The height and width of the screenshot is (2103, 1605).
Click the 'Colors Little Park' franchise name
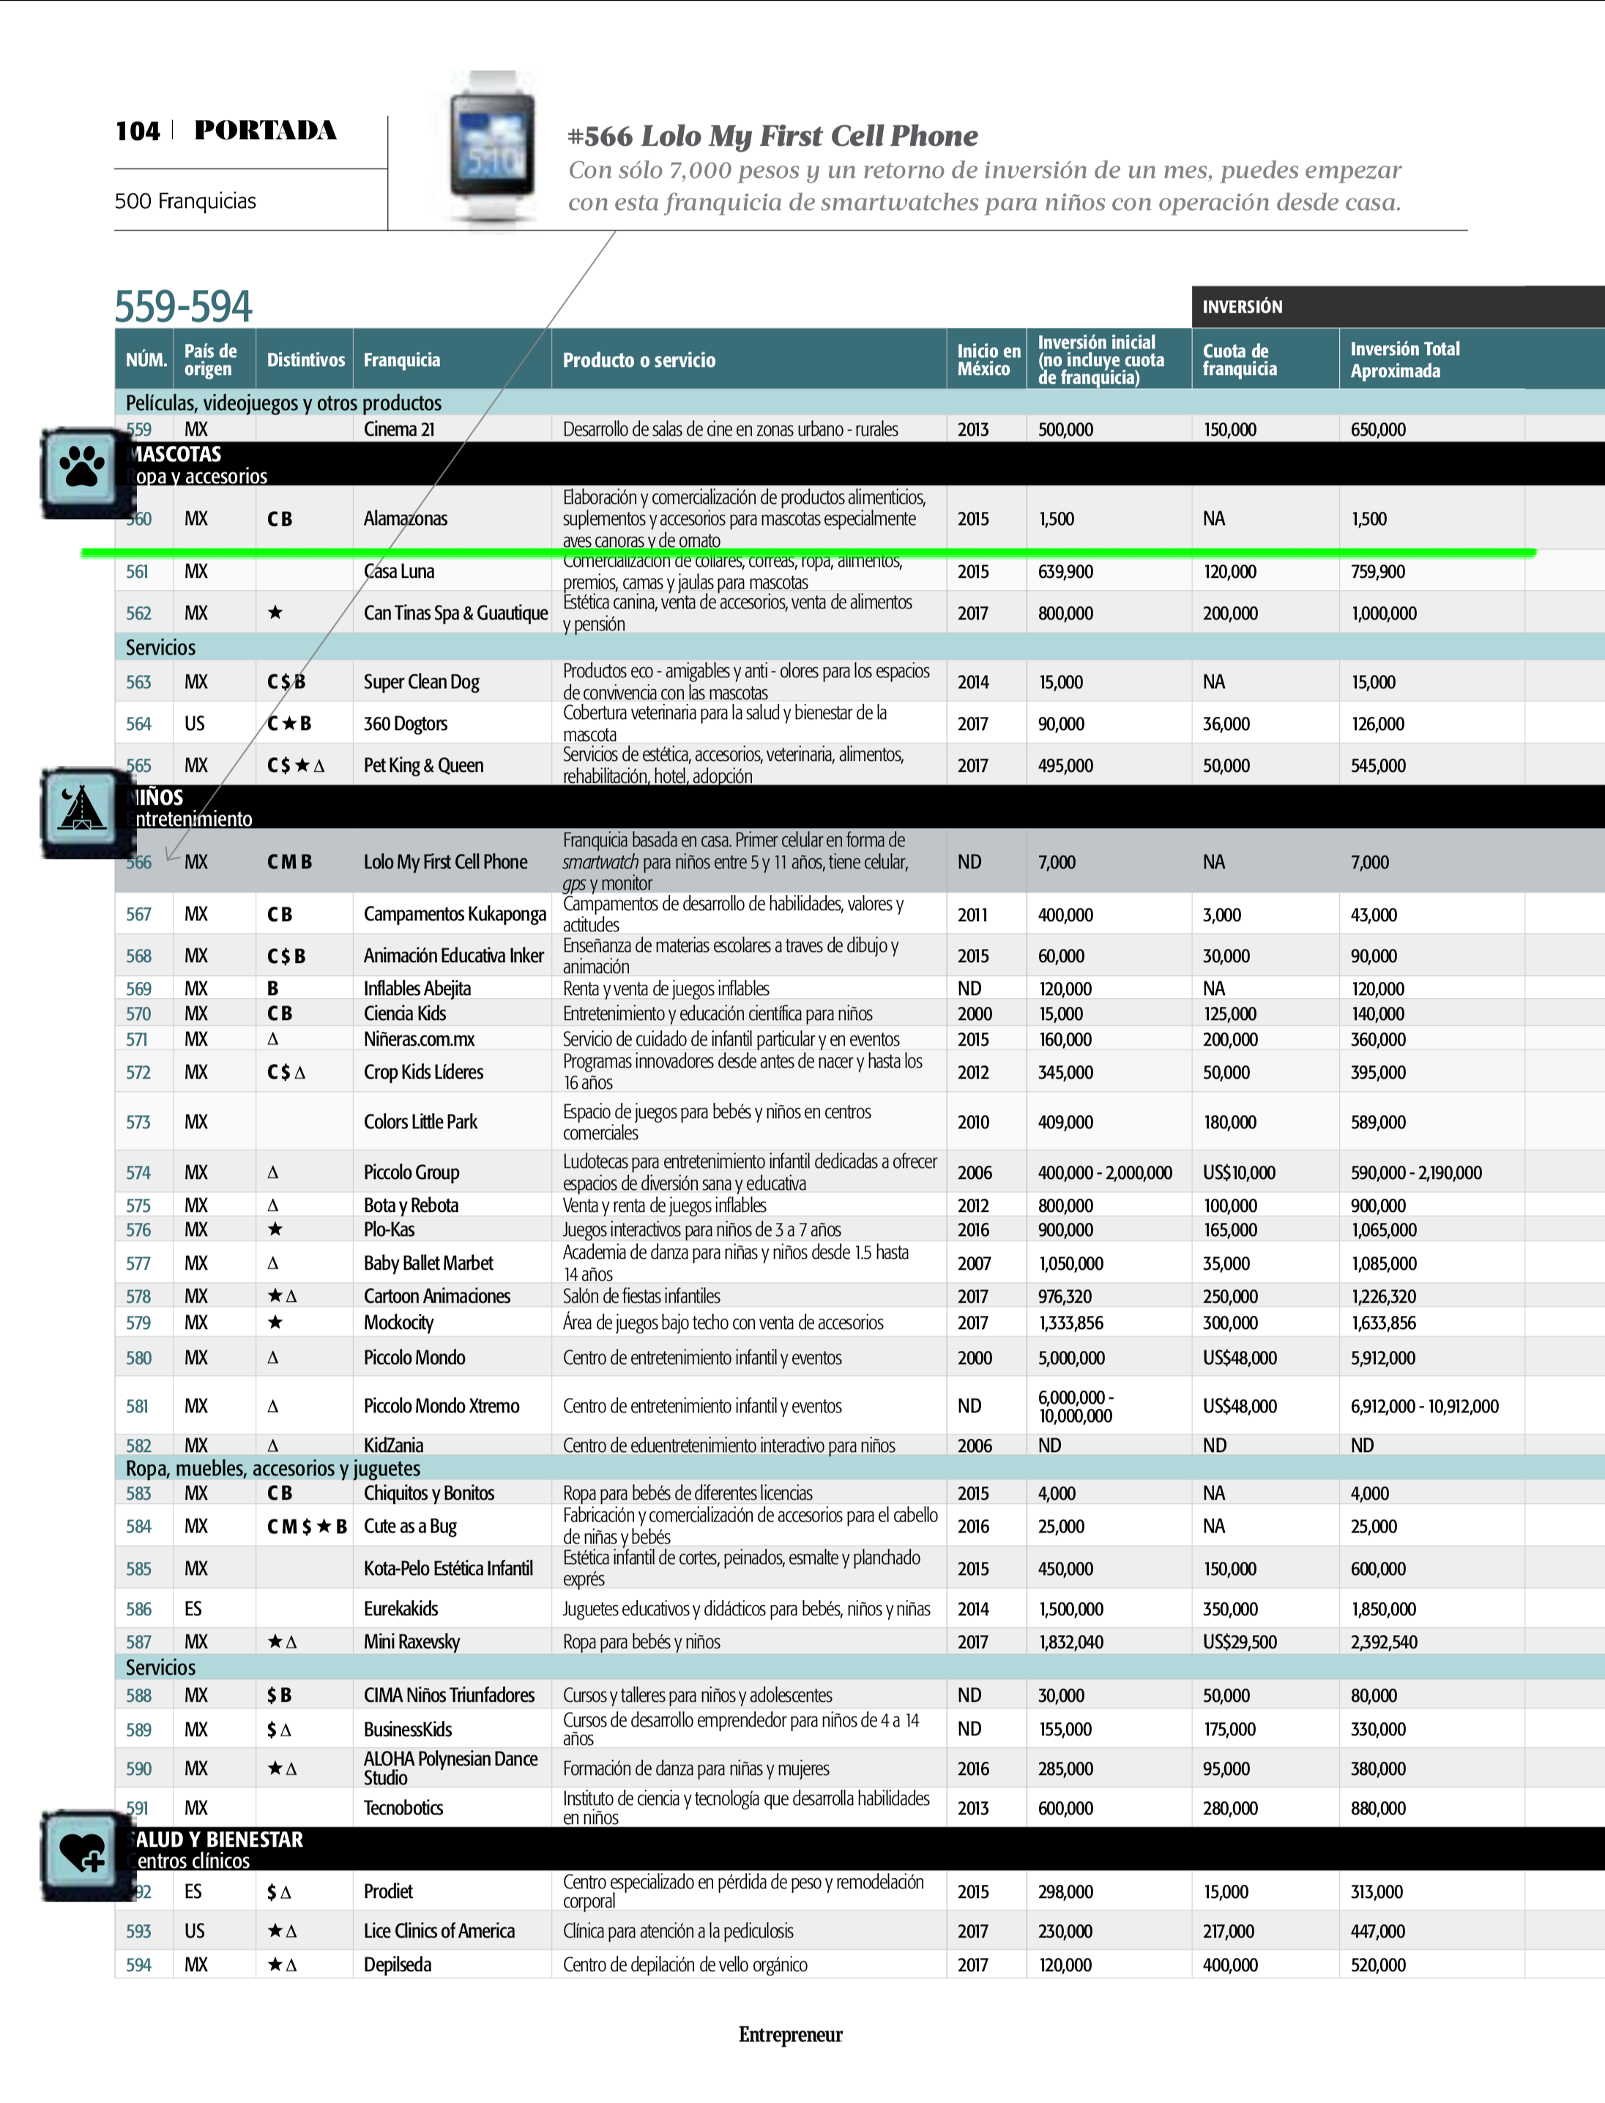pyautogui.click(x=420, y=1123)
